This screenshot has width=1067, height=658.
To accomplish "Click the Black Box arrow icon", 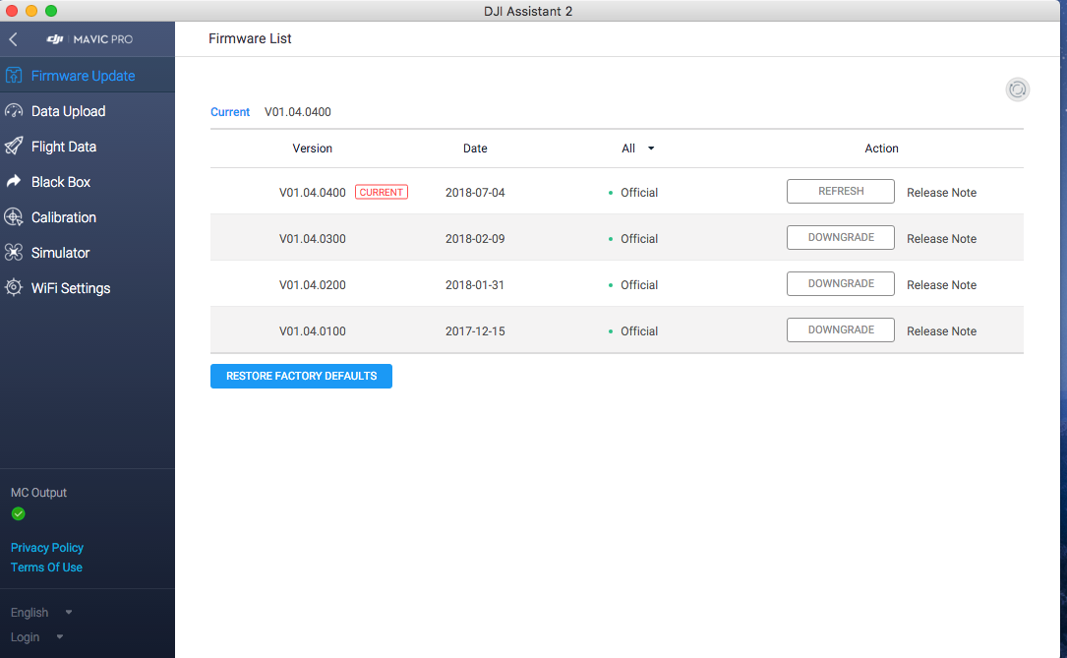I will tap(14, 182).
